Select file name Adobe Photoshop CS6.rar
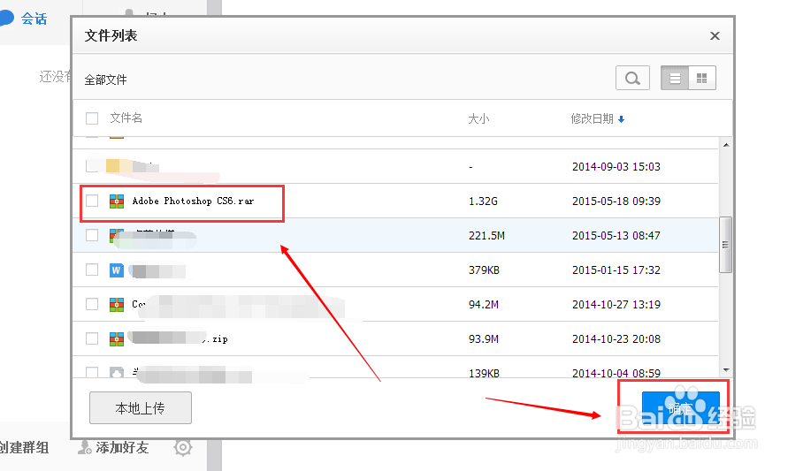This screenshot has width=803, height=471. (x=193, y=201)
